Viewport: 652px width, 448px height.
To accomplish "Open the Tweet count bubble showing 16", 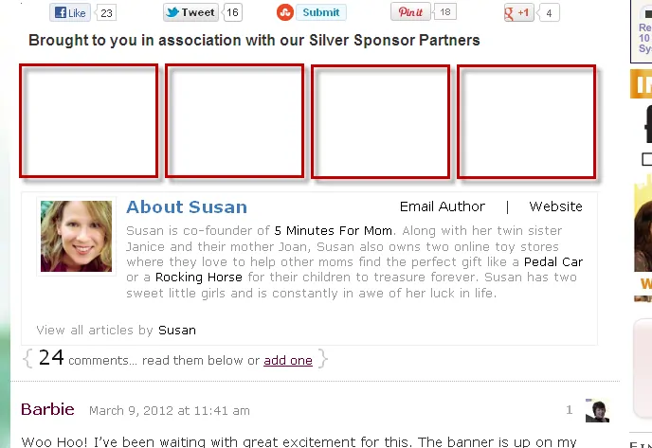I will [x=232, y=12].
